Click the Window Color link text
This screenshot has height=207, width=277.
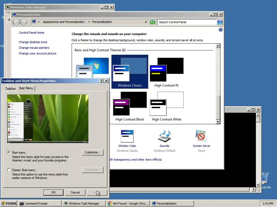pyautogui.click(x=127, y=146)
